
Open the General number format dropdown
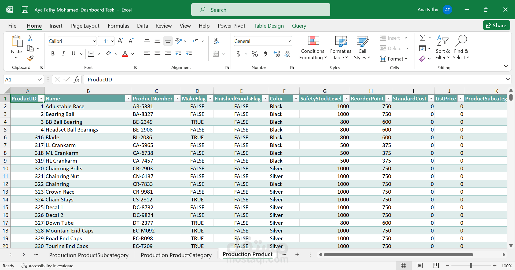pos(289,41)
